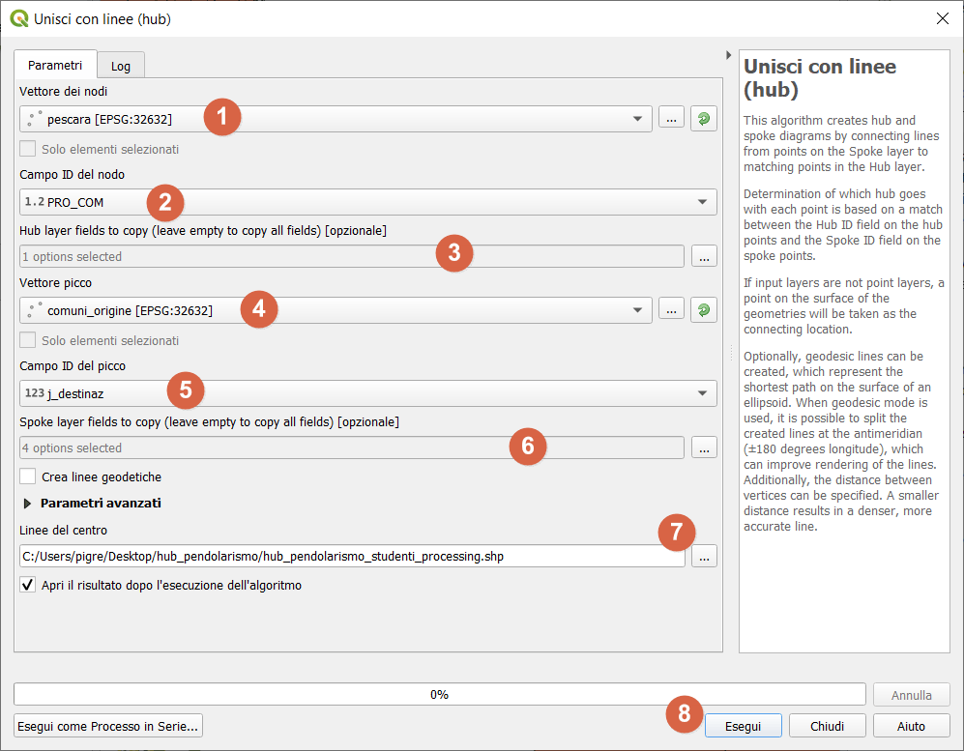Viewport: 964px width, 751px height.
Task: Enable Crea linee geodetiche checkbox
Action: 28,477
